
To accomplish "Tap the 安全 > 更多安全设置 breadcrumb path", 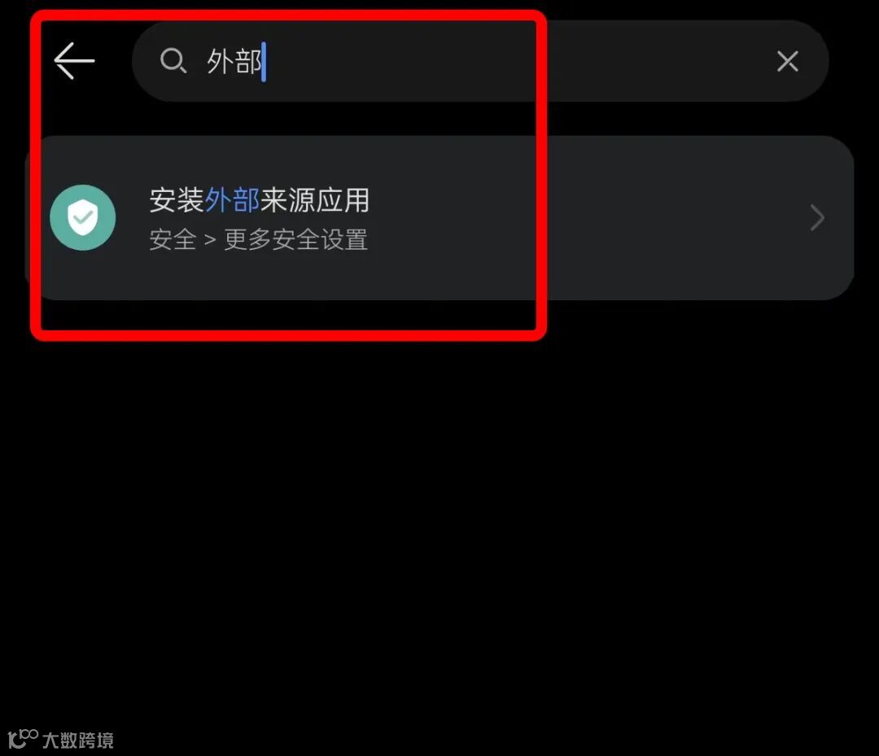I will click(x=259, y=240).
